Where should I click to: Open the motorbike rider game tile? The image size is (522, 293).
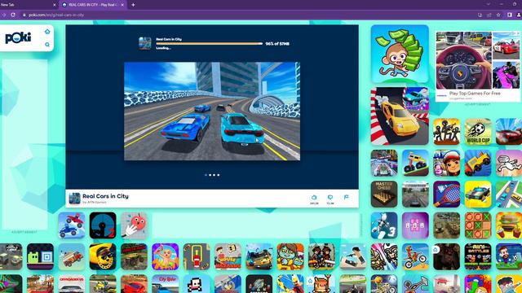coord(415,256)
